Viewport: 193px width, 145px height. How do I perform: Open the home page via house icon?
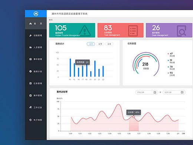[x=30, y=23]
